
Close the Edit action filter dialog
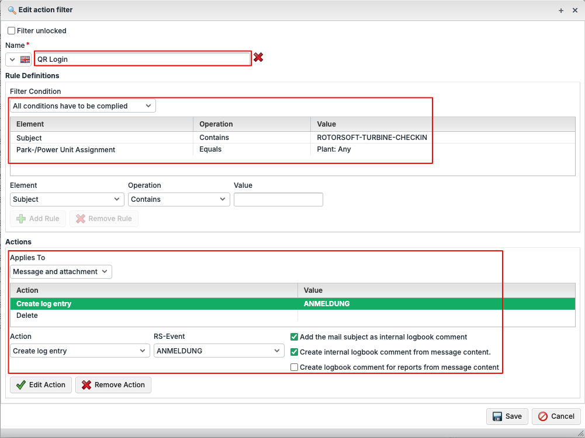tap(575, 10)
